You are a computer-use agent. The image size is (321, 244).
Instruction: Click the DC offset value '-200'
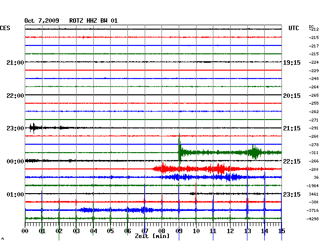pyautogui.click(x=314, y=169)
